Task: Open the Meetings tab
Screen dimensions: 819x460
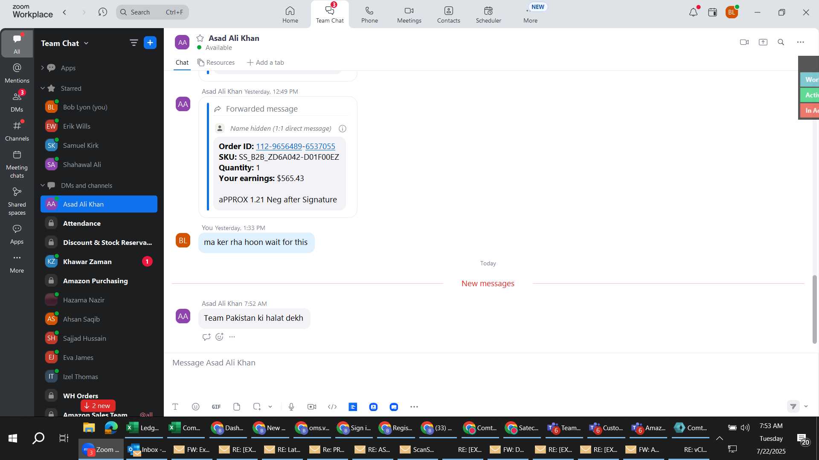Action: tap(409, 14)
